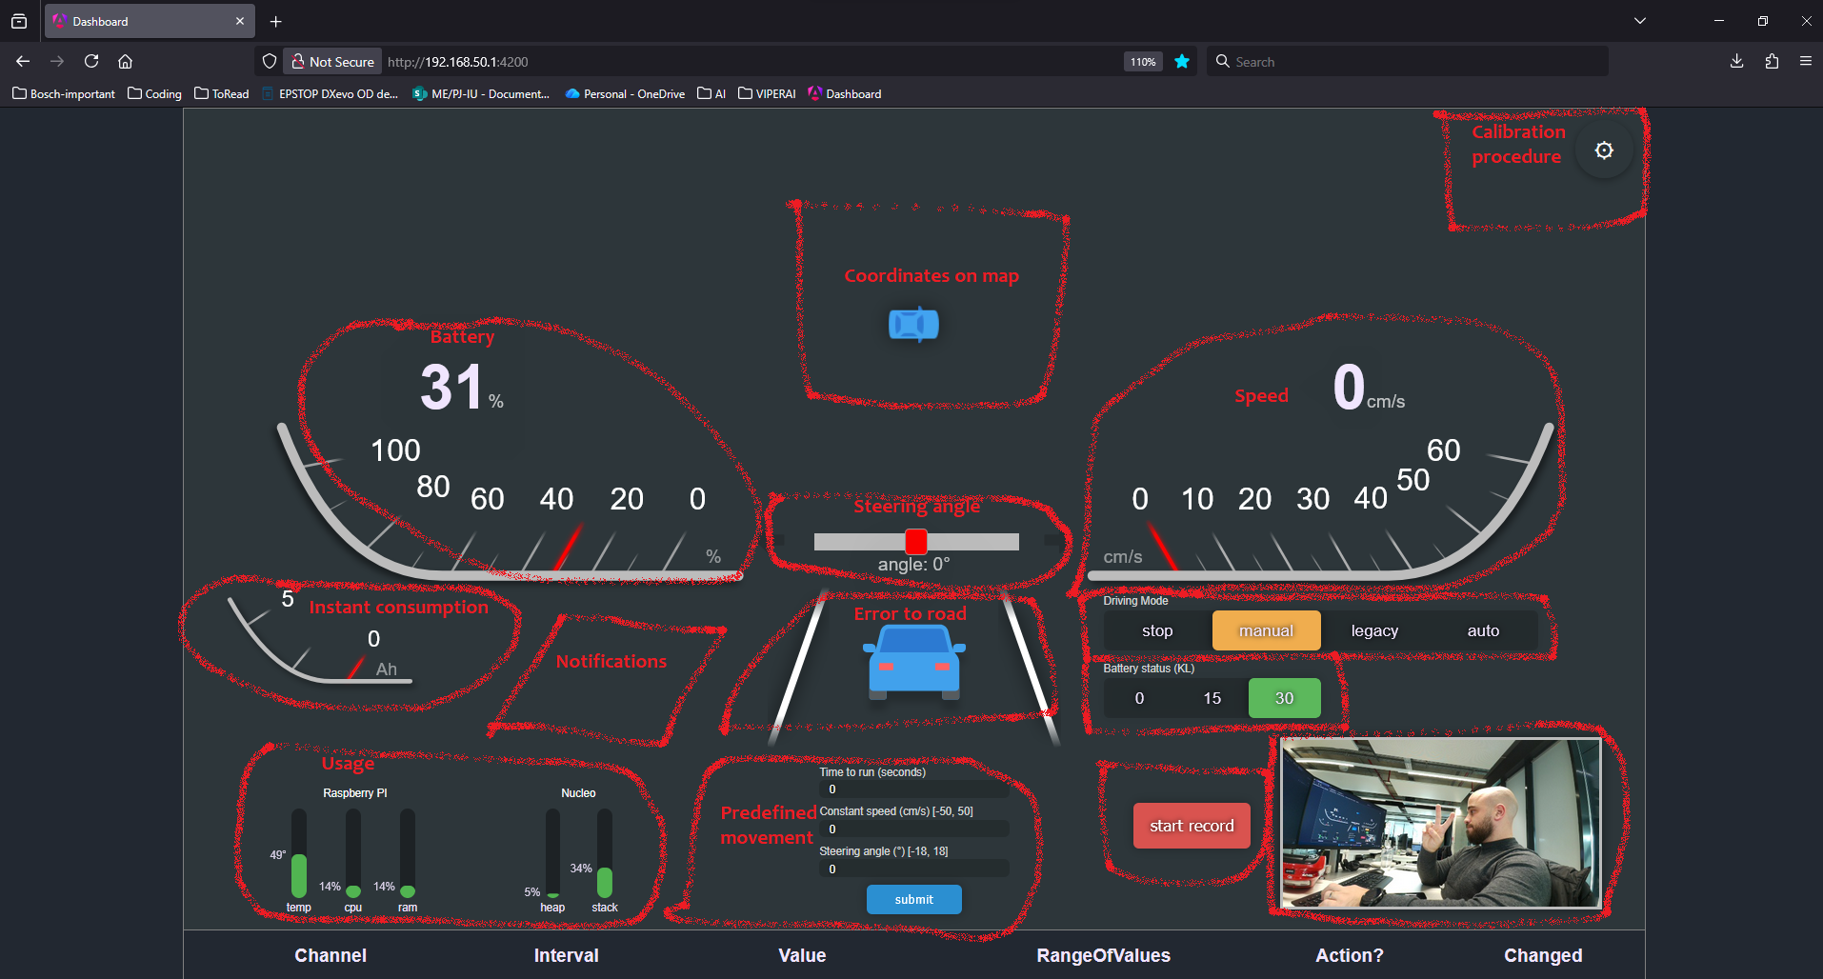The image size is (1823, 979).
Task: Reload the page with refresh icon
Action: coord(91,62)
